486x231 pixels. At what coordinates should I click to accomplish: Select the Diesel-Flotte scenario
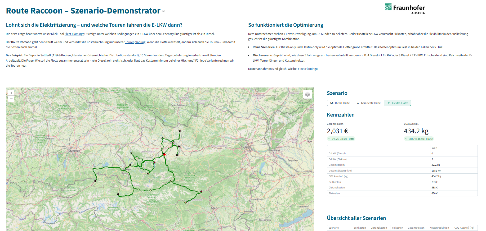click(340, 103)
